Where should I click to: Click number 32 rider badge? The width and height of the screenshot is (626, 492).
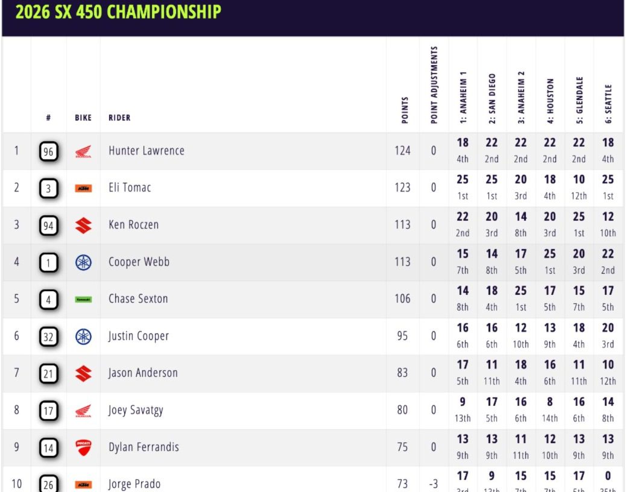pyautogui.click(x=48, y=336)
